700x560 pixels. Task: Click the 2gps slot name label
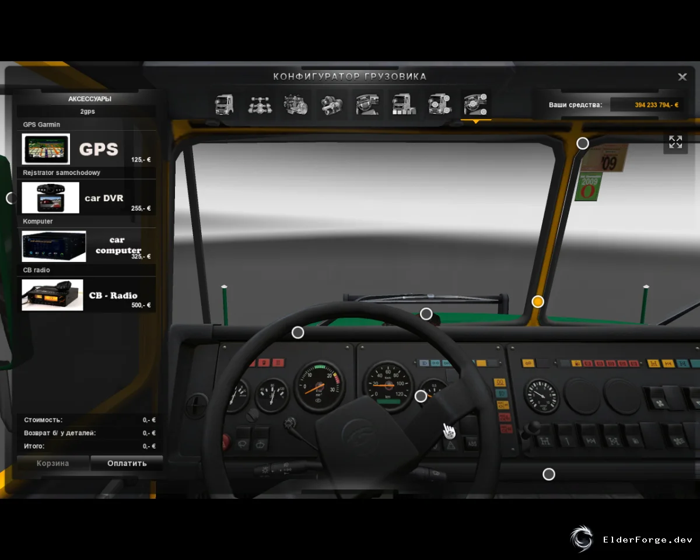pos(87,111)
